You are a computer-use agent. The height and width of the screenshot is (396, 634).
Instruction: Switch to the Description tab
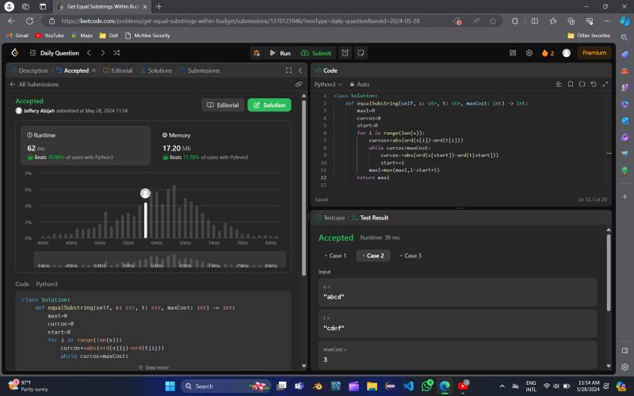[x=29, y=70]
